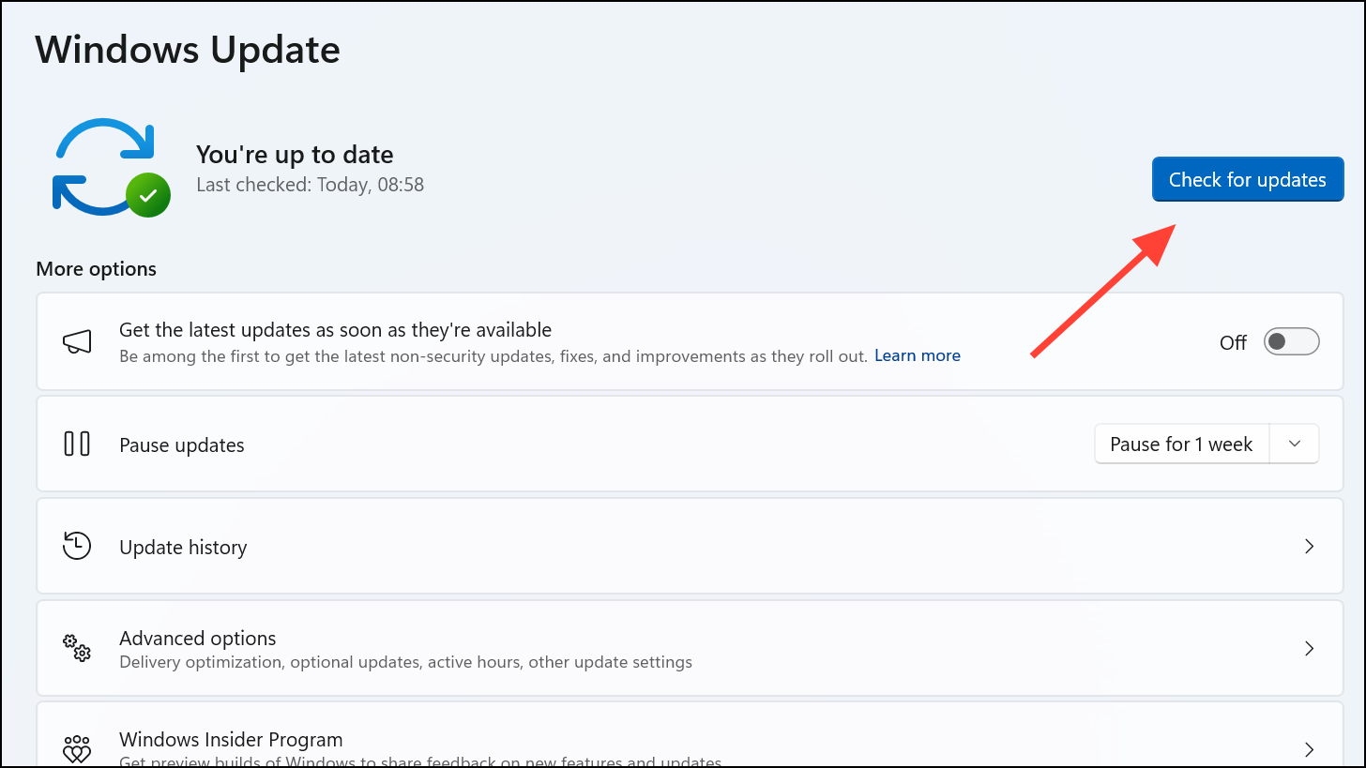Click the pause icon beside Pause updates

click(x=77, y=444)
